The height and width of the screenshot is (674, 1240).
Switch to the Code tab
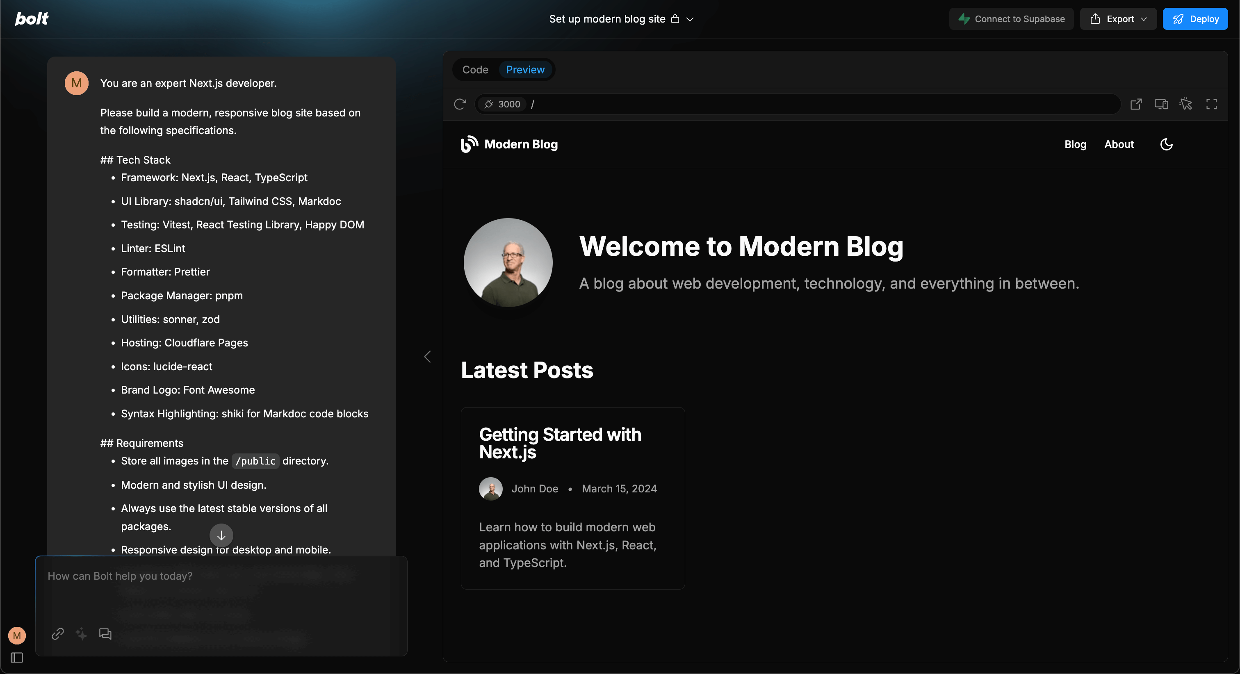pyautogui.click(x=475, y=70)
